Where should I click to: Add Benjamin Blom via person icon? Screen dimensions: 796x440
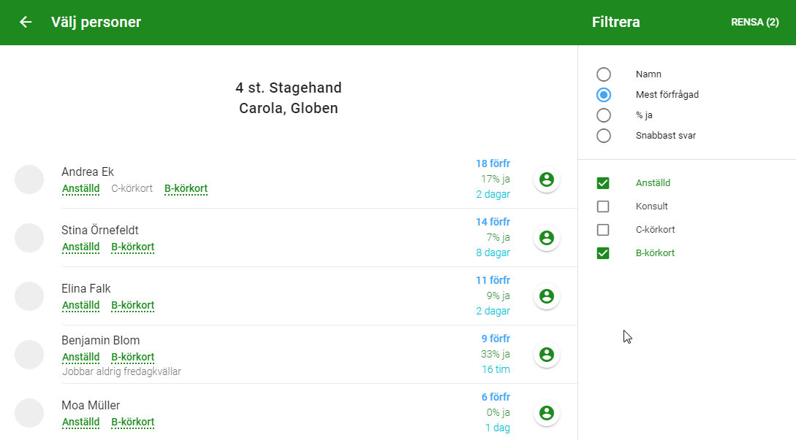tap(546, 355)
